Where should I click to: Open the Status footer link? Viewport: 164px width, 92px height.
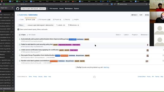(45, 77)
